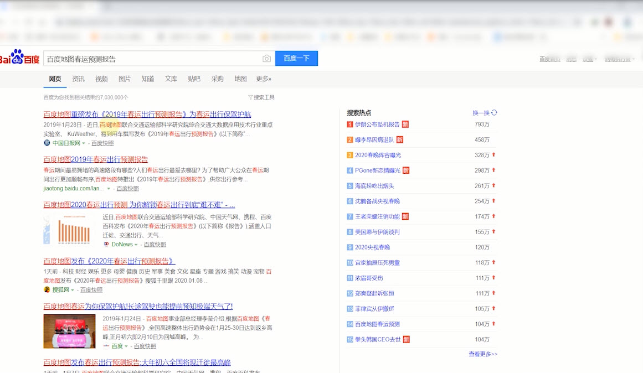Open photo thumbnail of 保驾护航 result
643x373 pixels.
69,331
